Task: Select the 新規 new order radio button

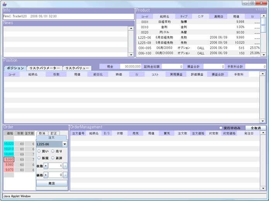Action: click(39, 158)
